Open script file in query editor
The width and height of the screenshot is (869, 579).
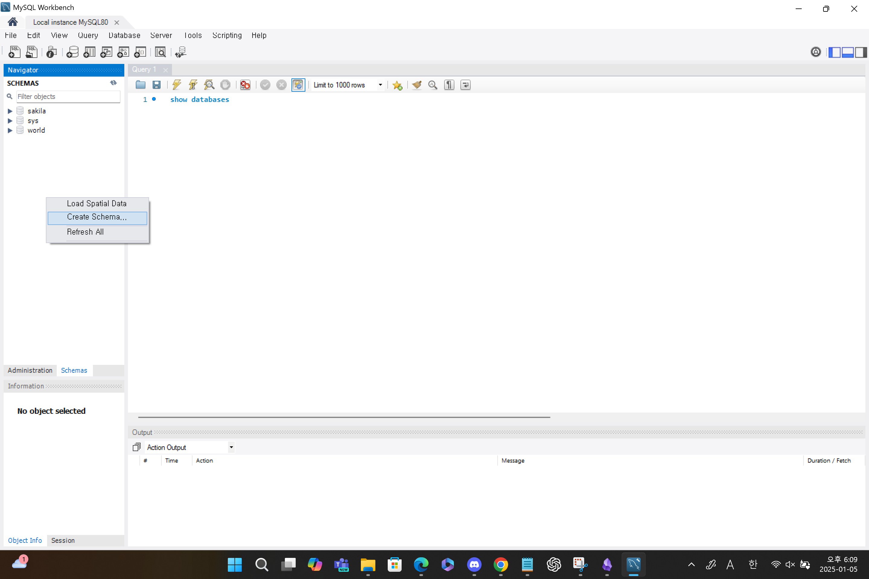(x=140, y=85)
